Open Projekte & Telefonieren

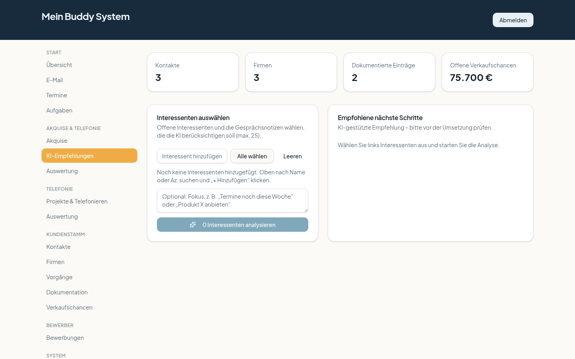pos(89,201)
